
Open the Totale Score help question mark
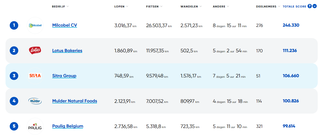click(x=309, y=6)
